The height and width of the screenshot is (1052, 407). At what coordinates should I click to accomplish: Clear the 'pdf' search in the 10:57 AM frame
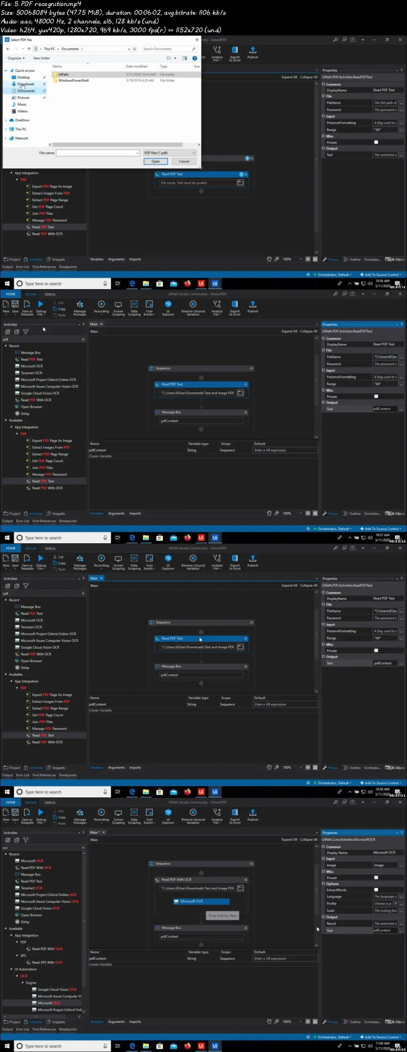[83, 339]
